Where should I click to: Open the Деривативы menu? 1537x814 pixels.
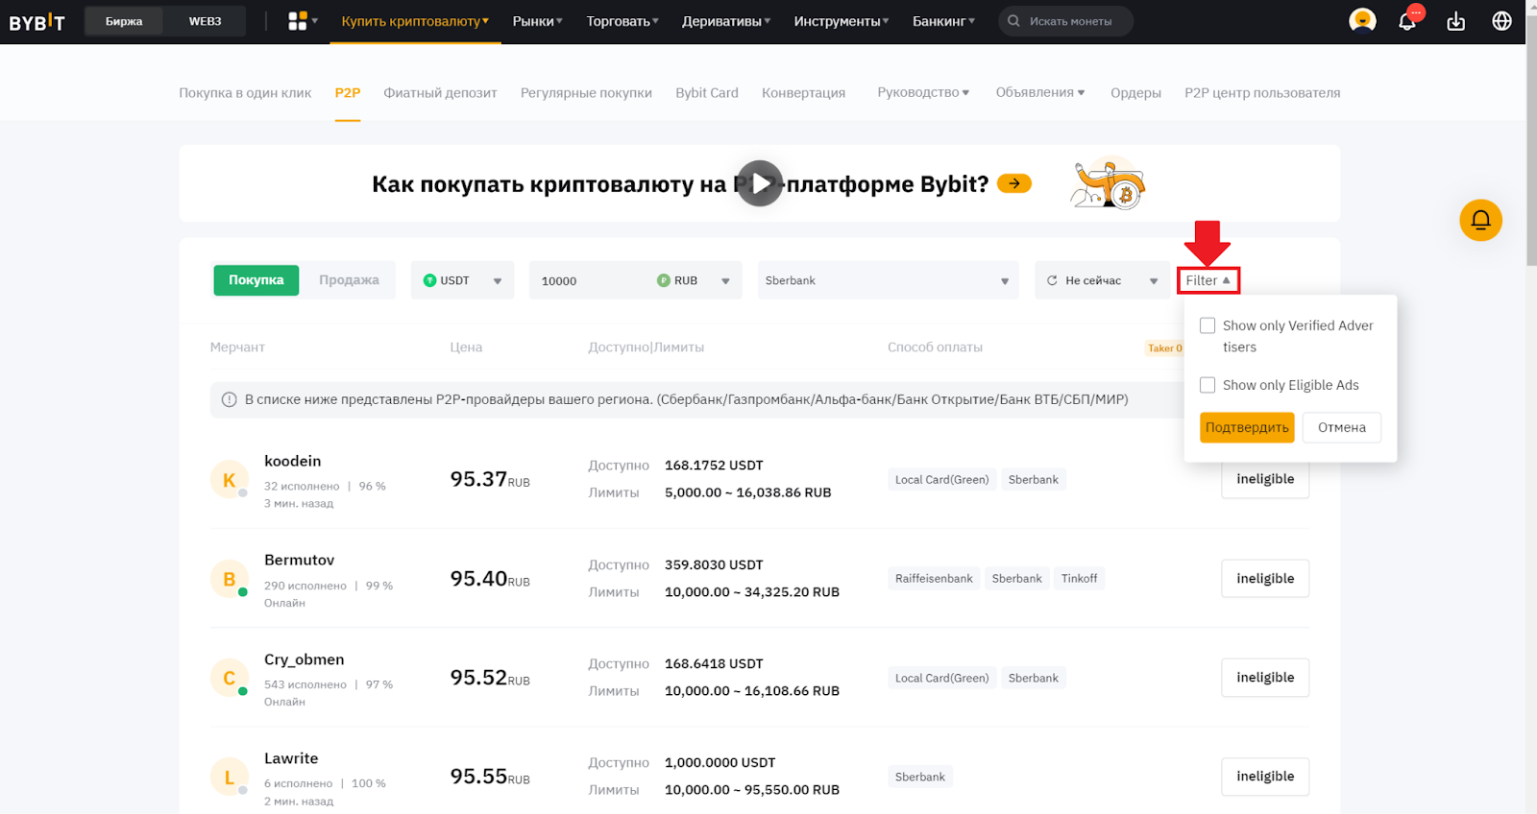(726, 21)
